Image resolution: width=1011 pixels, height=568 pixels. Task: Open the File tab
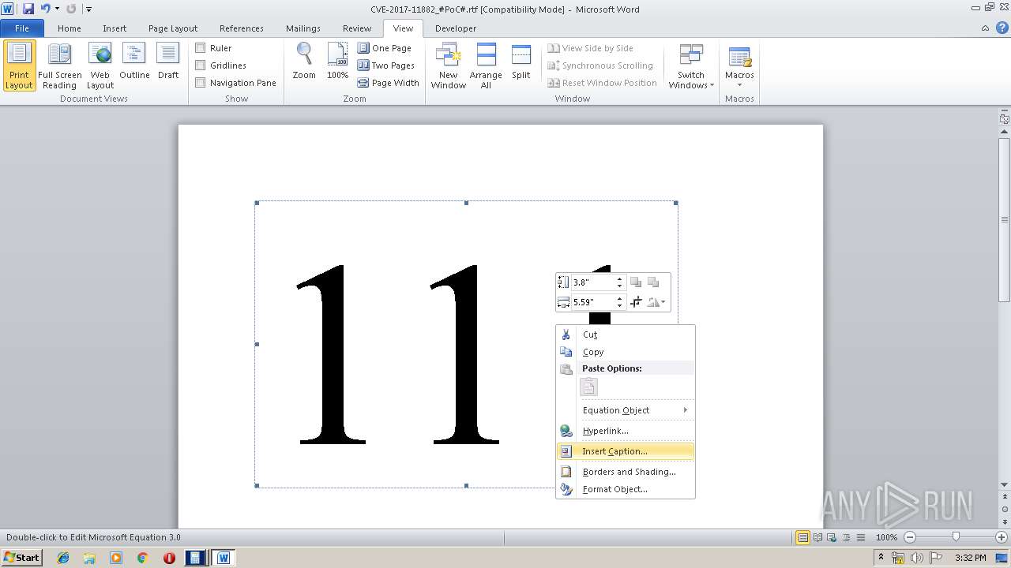pos(22,28)
